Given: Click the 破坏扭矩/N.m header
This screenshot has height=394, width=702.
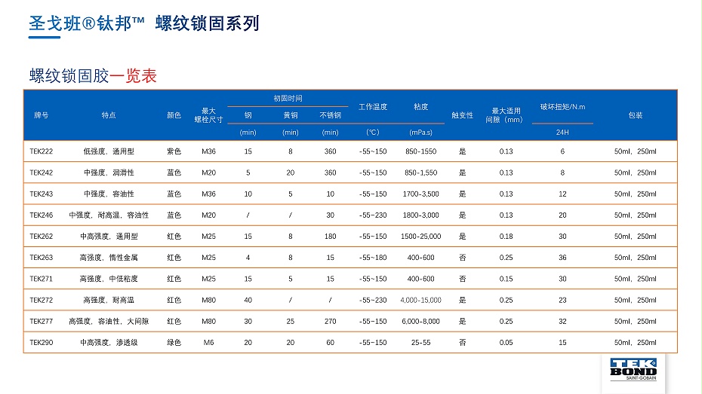Looking at the screenshot, I should point(562,107).
